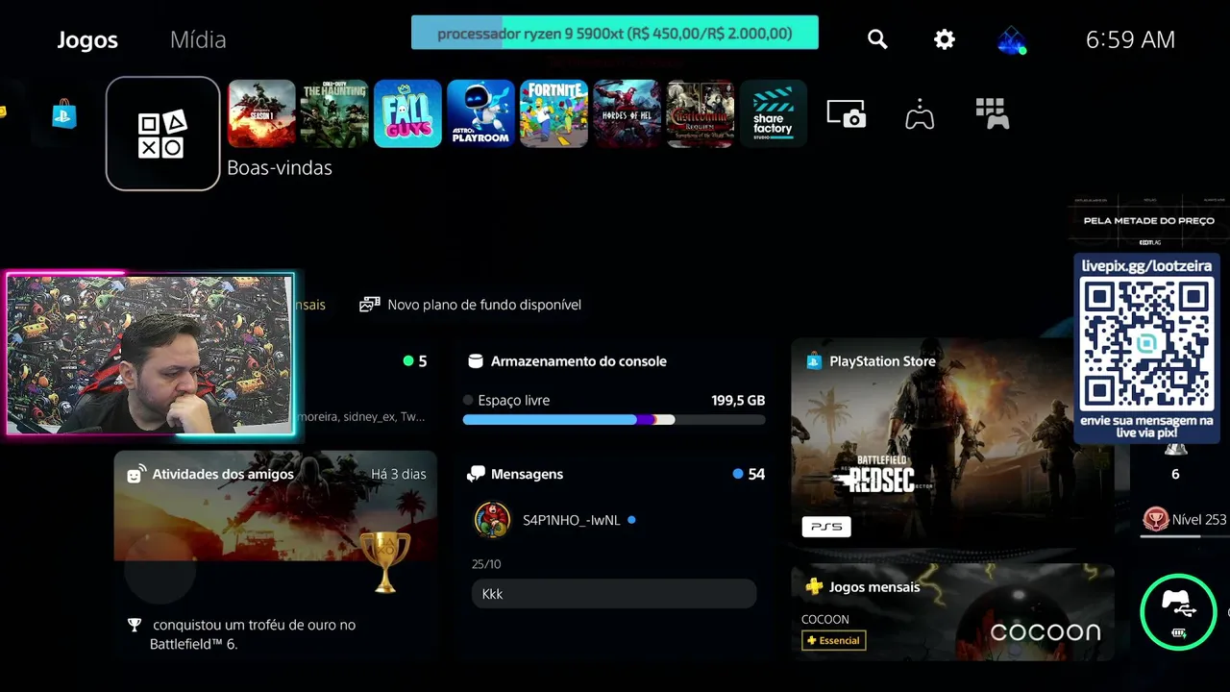Click the new background image icon

coord(369,305)
